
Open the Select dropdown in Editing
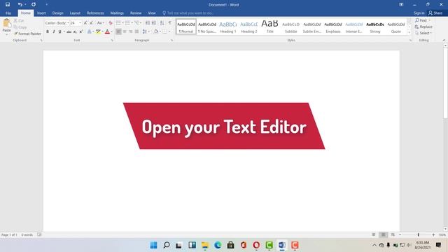coord(423,33)
